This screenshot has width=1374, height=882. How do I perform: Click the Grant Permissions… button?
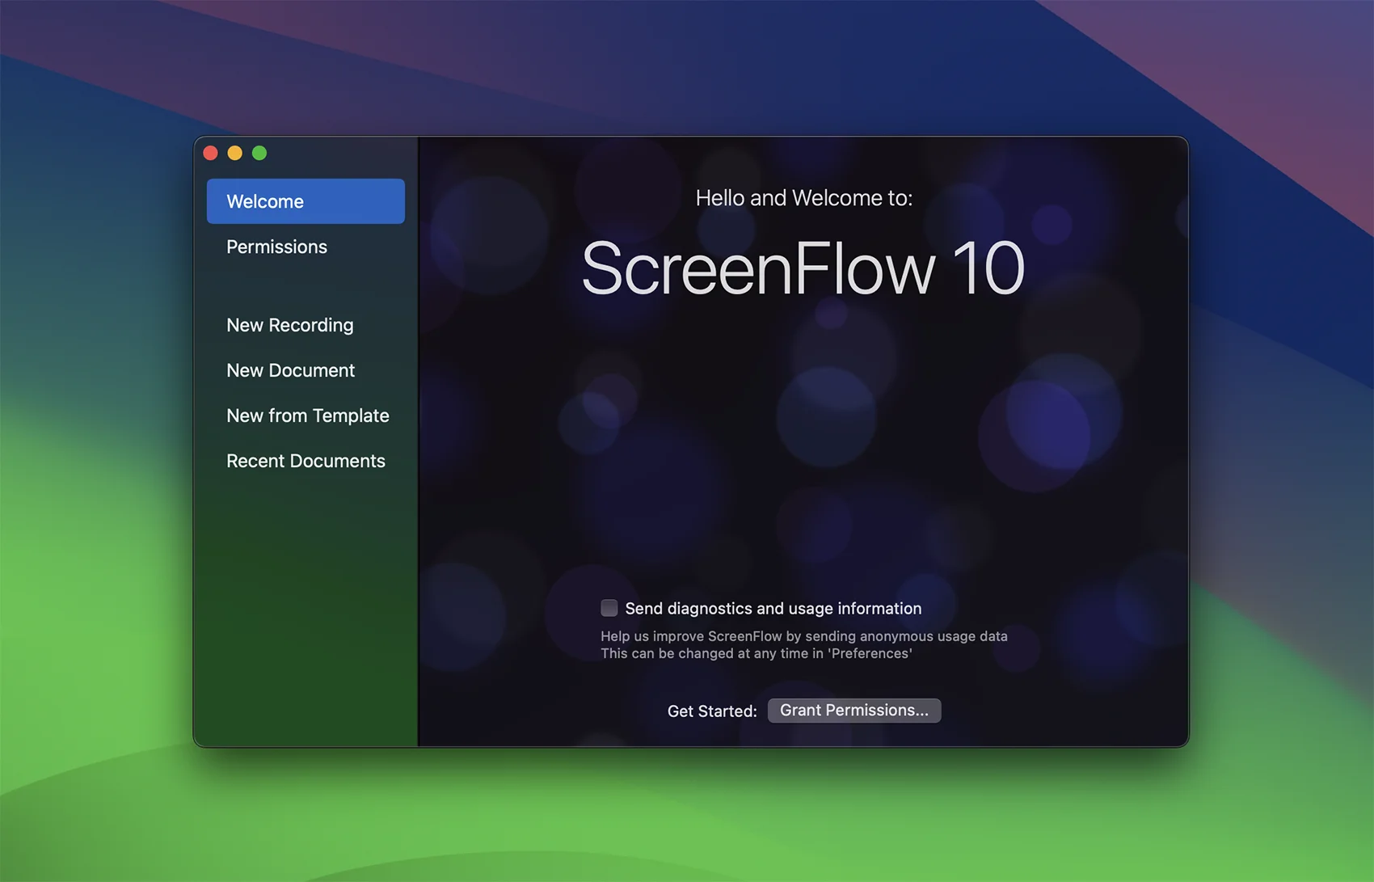pyautogui.click(x=854, y=711)
